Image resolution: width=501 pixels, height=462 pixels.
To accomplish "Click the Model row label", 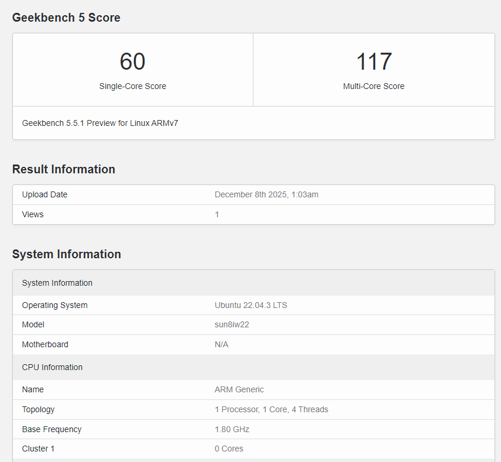I will (33, 325).
